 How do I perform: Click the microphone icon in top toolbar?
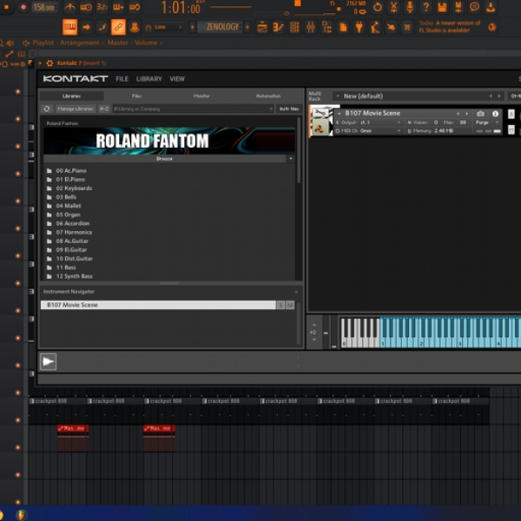point(410,7)
